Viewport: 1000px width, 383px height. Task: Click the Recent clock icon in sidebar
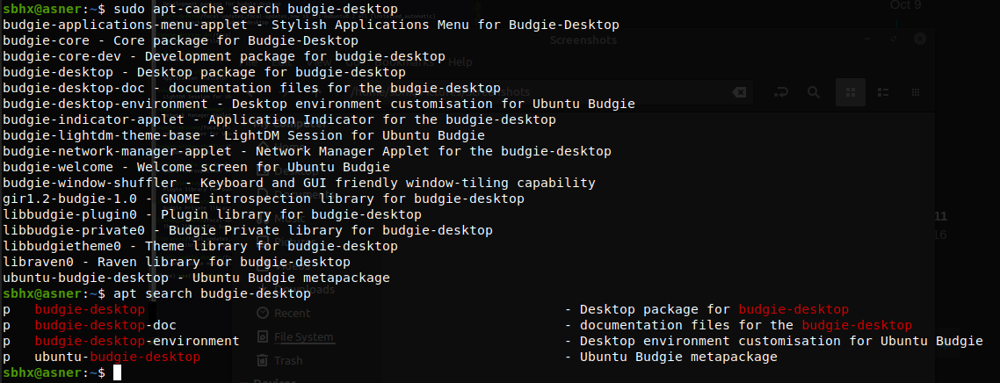[x=262, y=313]
